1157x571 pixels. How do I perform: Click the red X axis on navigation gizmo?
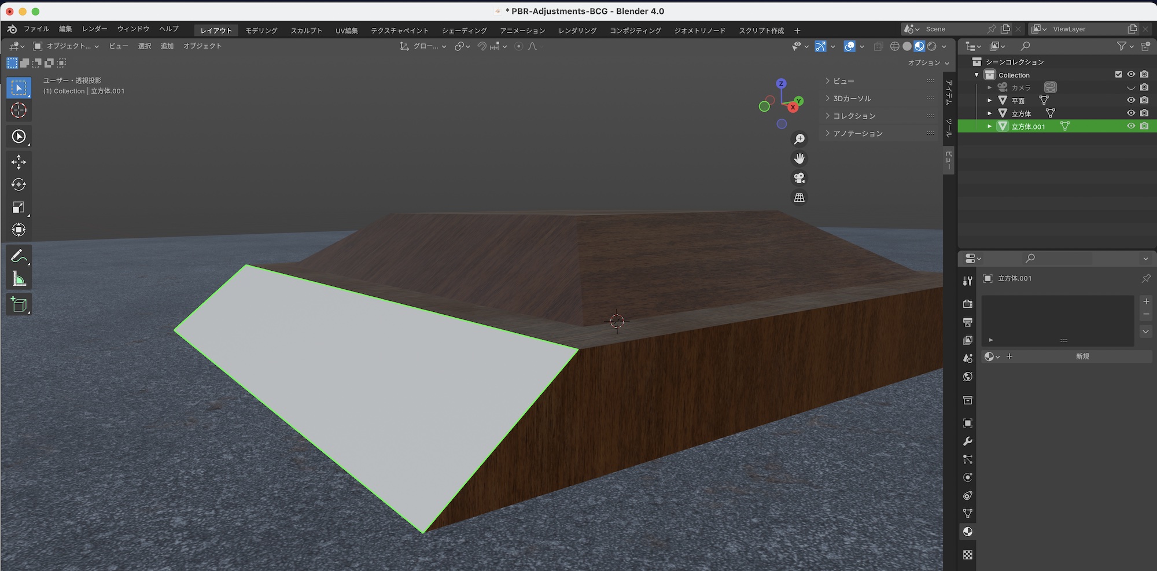click(793, 108)
